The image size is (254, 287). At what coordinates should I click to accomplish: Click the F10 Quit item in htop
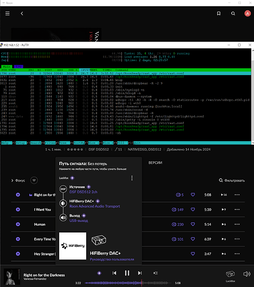point(134,143)
